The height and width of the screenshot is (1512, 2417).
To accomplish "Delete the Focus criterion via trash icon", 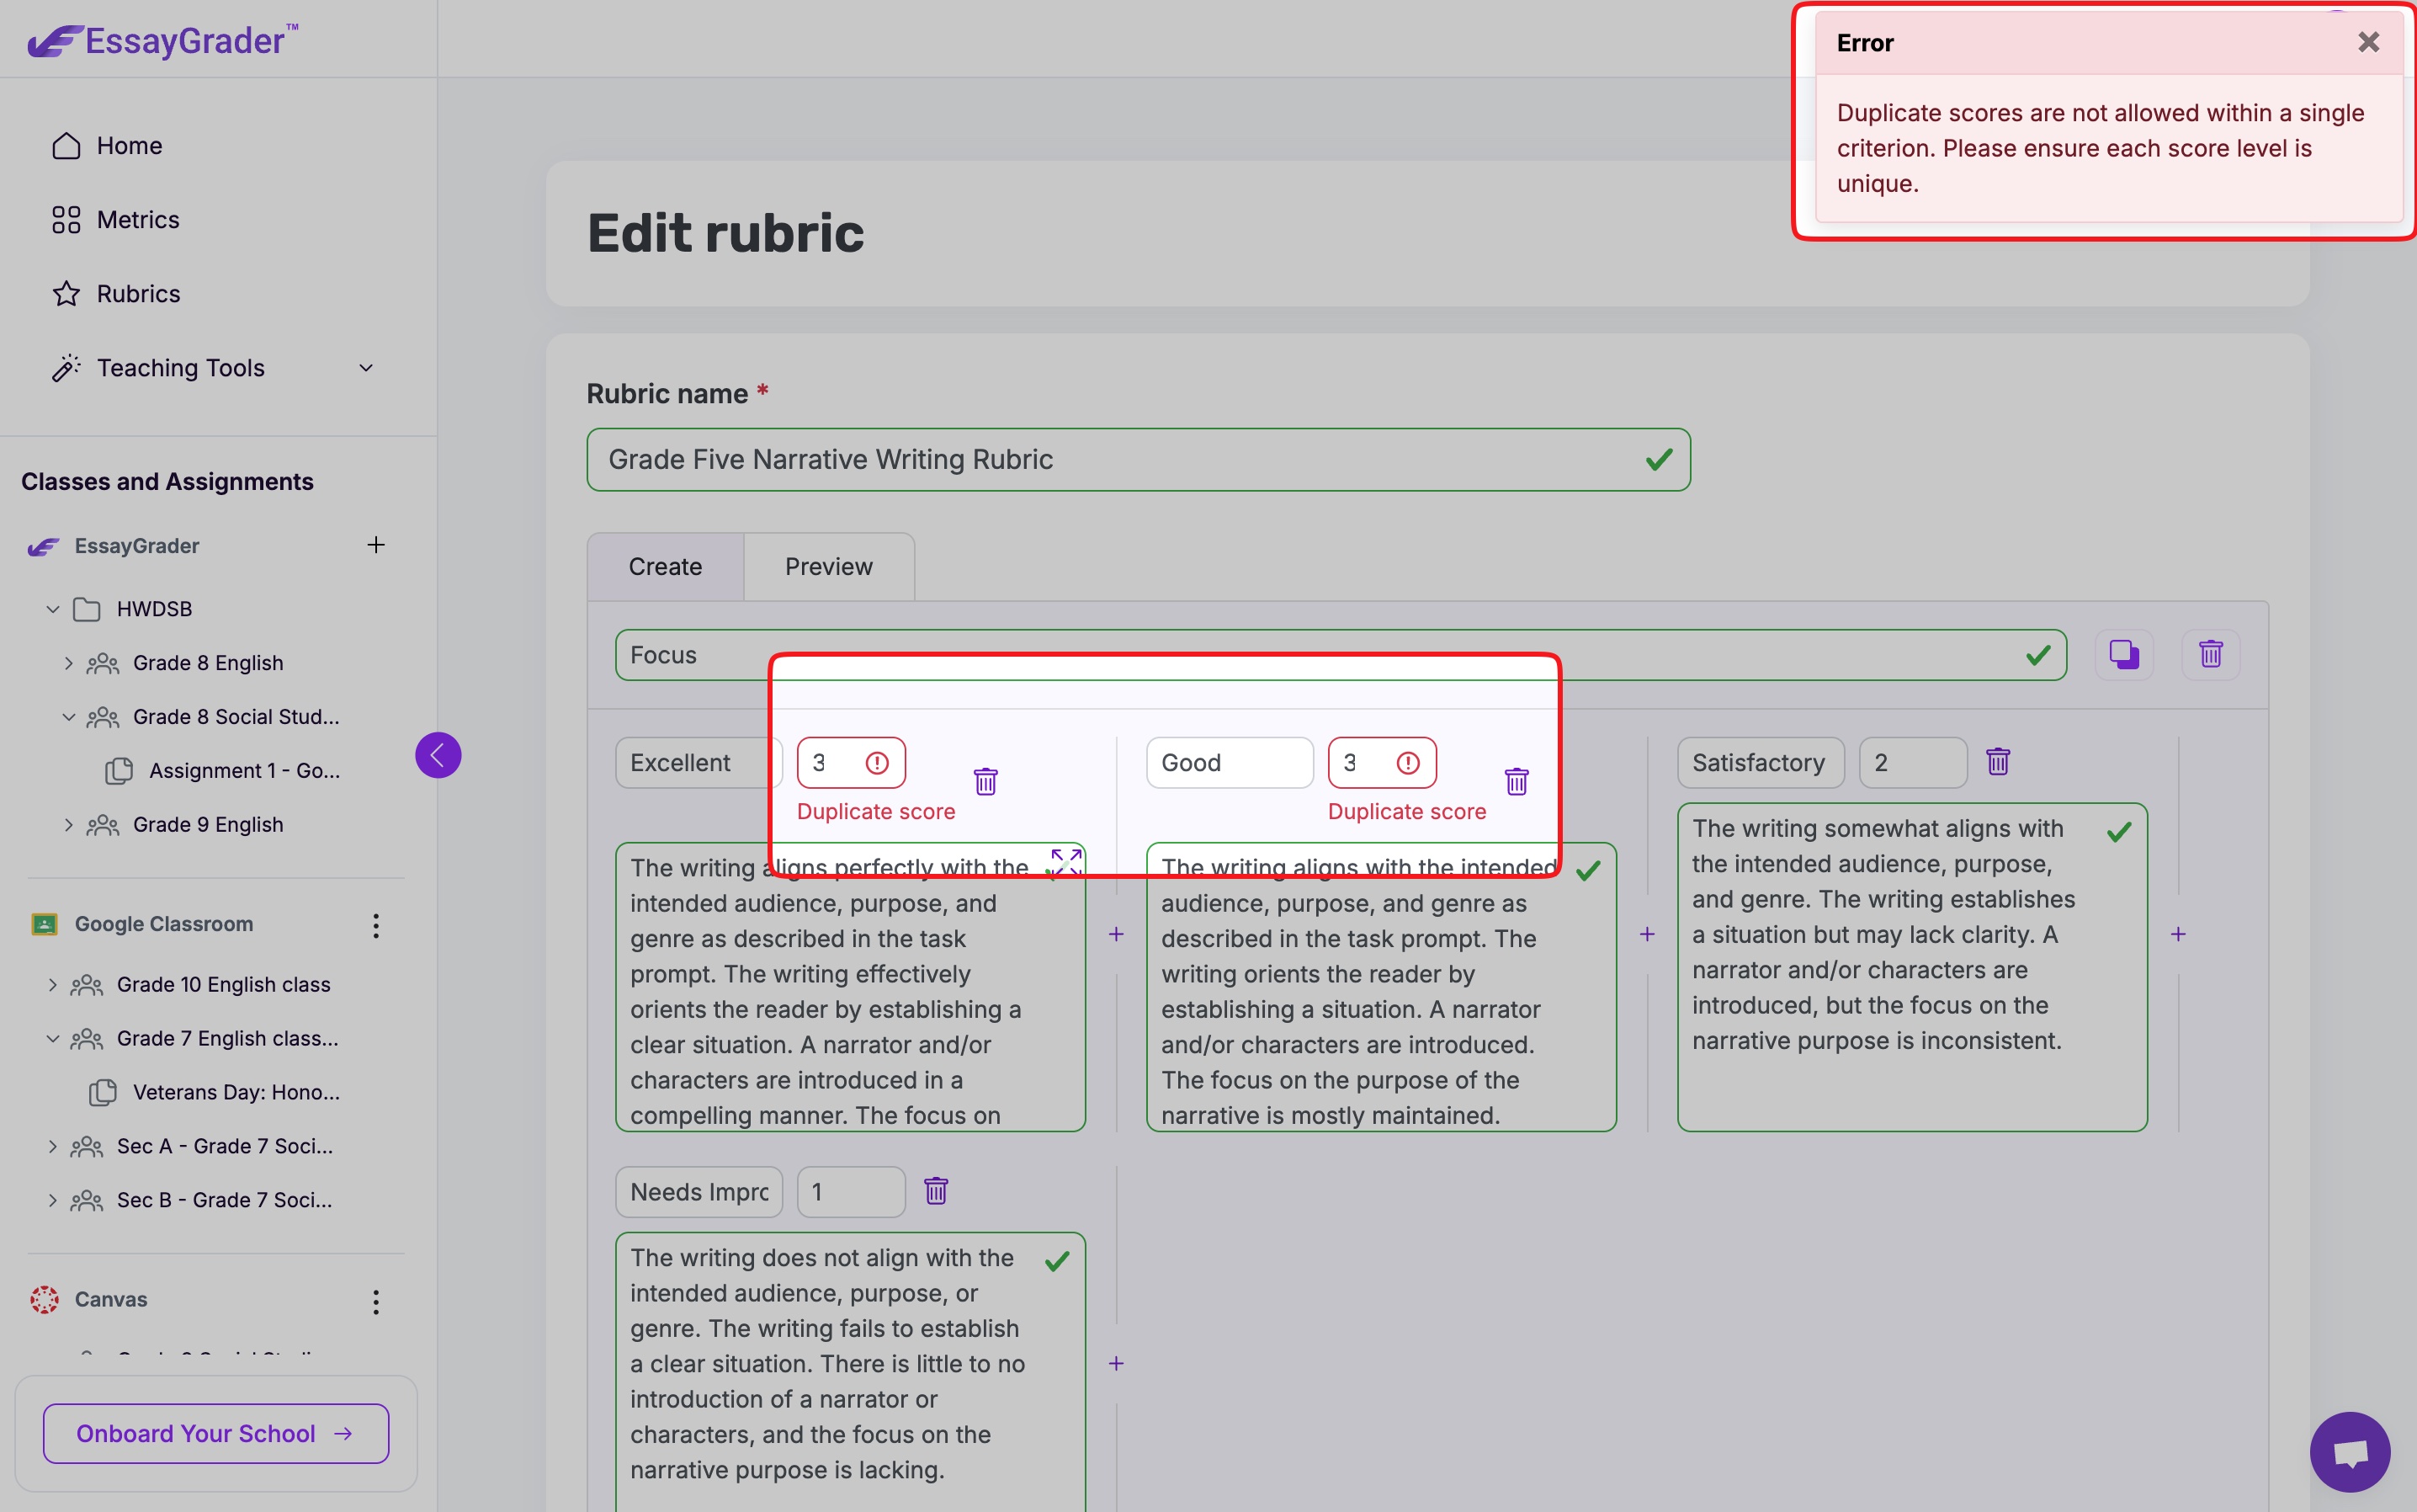I will click(x=2210, y=655).
